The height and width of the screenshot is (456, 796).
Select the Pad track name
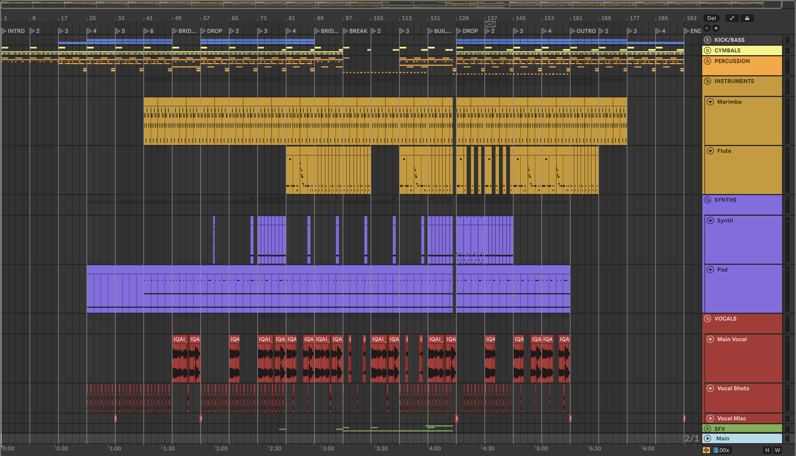(722, 270)
